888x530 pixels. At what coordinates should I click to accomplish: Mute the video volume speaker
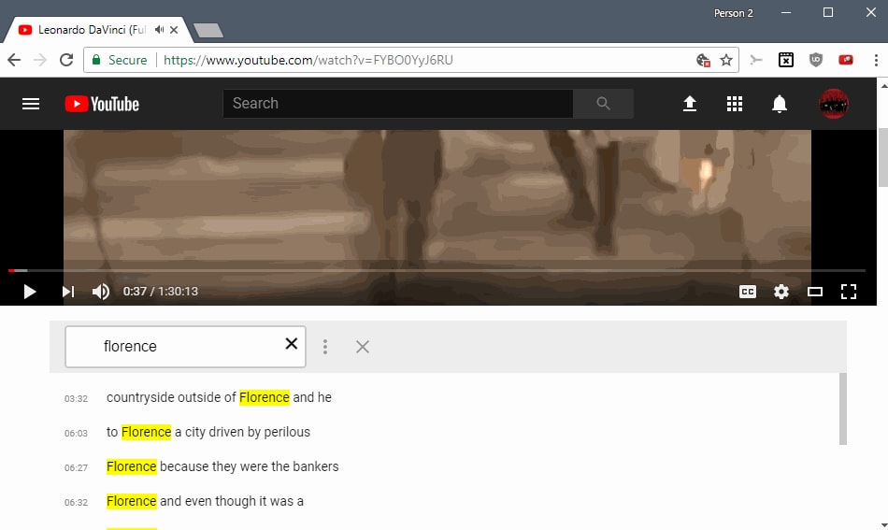100,292
